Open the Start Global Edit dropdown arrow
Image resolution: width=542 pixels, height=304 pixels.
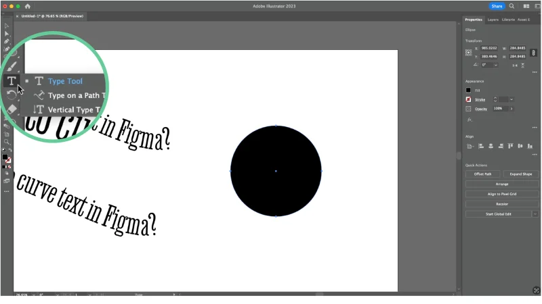[x=535, y=214]
